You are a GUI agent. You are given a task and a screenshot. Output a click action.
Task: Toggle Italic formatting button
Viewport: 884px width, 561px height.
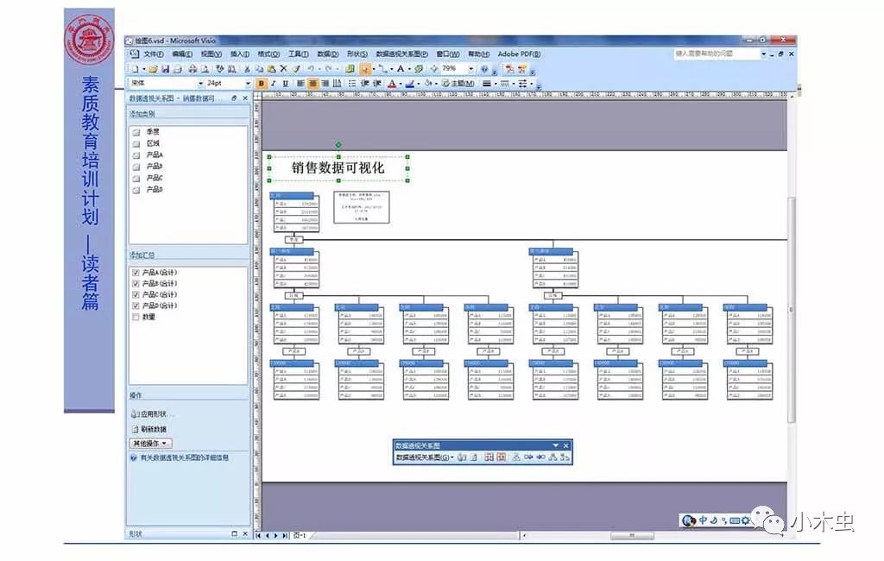click(274, 84)
